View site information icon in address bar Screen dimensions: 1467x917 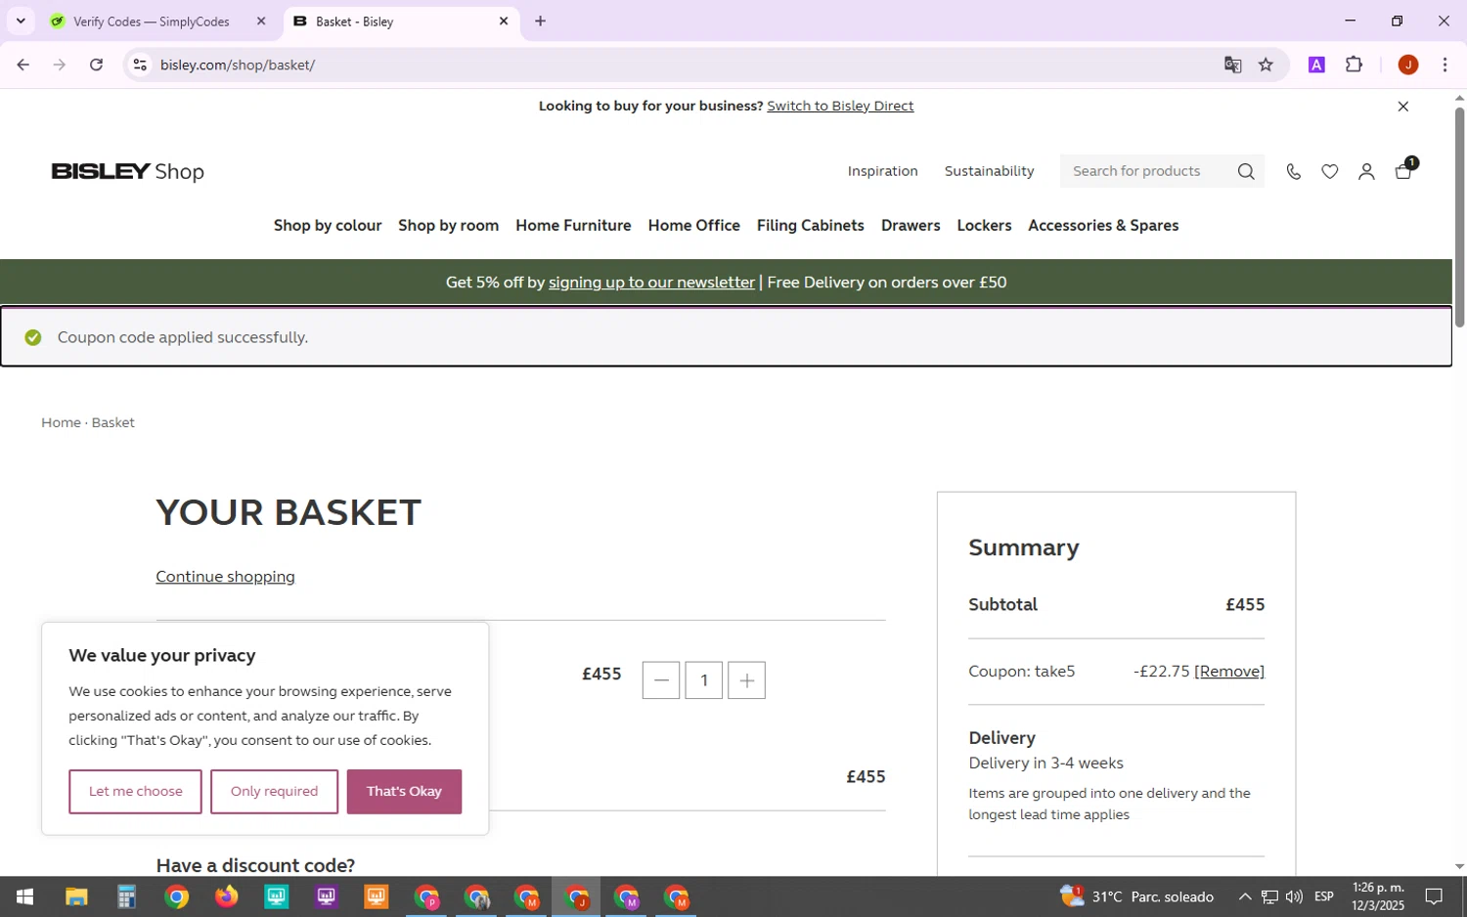(140, 65)
